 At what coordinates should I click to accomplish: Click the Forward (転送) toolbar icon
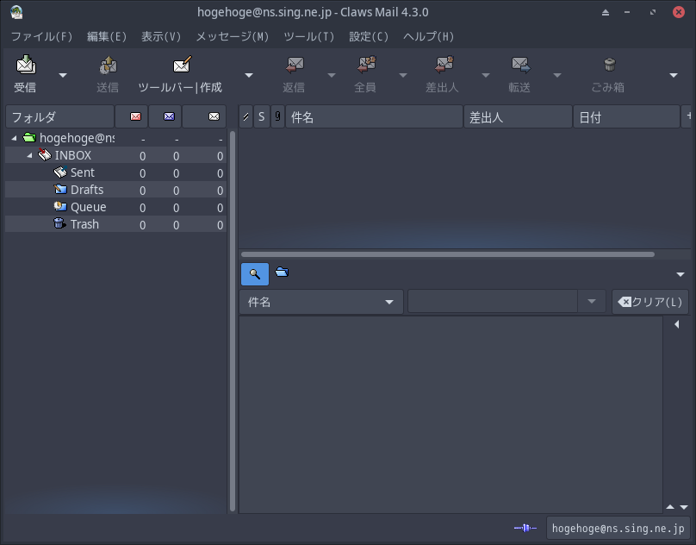pyautogui.click(x=520, y=65)
